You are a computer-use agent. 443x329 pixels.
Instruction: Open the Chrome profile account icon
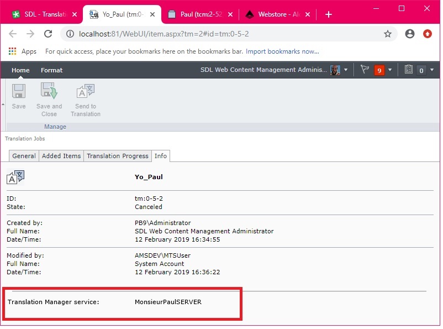pyautogui.click(x=410, y=34)
